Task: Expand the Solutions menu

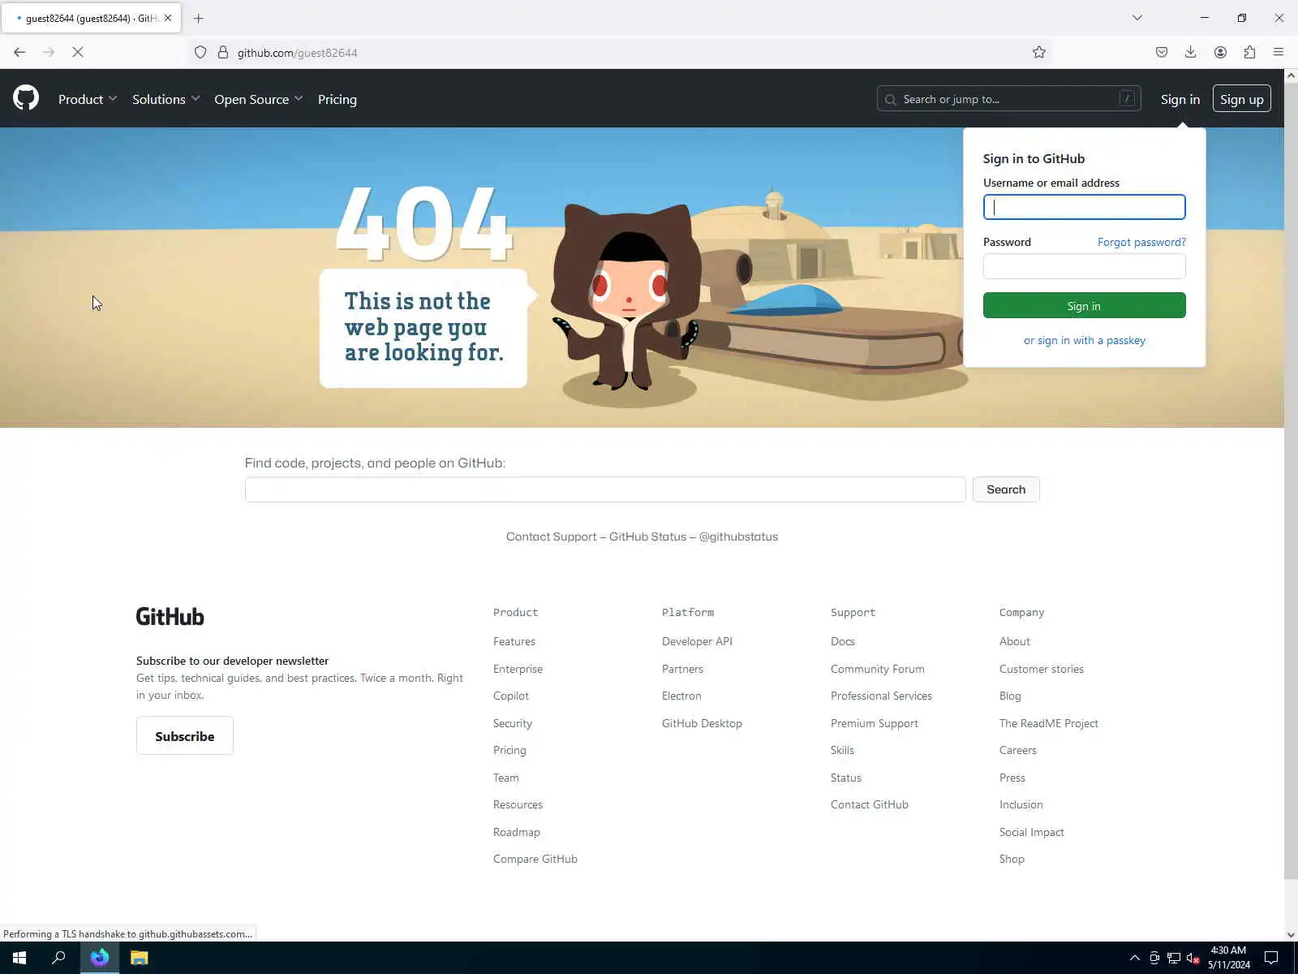Action: (165, 99)
